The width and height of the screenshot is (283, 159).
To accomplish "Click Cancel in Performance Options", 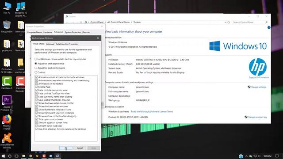I will coord(80,148).
